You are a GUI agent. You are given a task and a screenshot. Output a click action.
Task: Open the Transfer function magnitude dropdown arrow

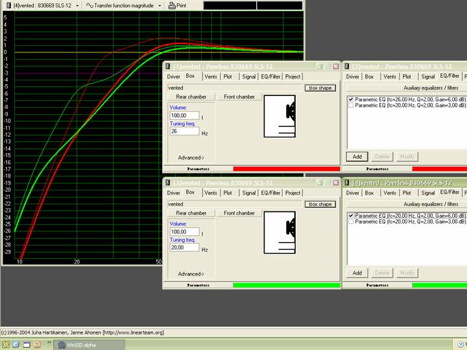160,5
